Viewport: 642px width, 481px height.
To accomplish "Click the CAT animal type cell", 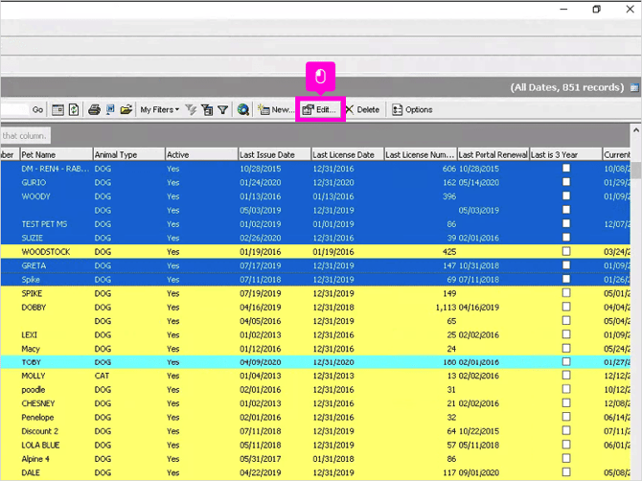I will (x=102, y=376).
